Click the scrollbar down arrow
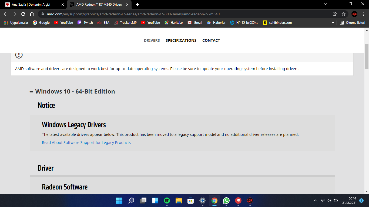Image resolution: width=369 pixels, height=207 pixels. [367, 192]
